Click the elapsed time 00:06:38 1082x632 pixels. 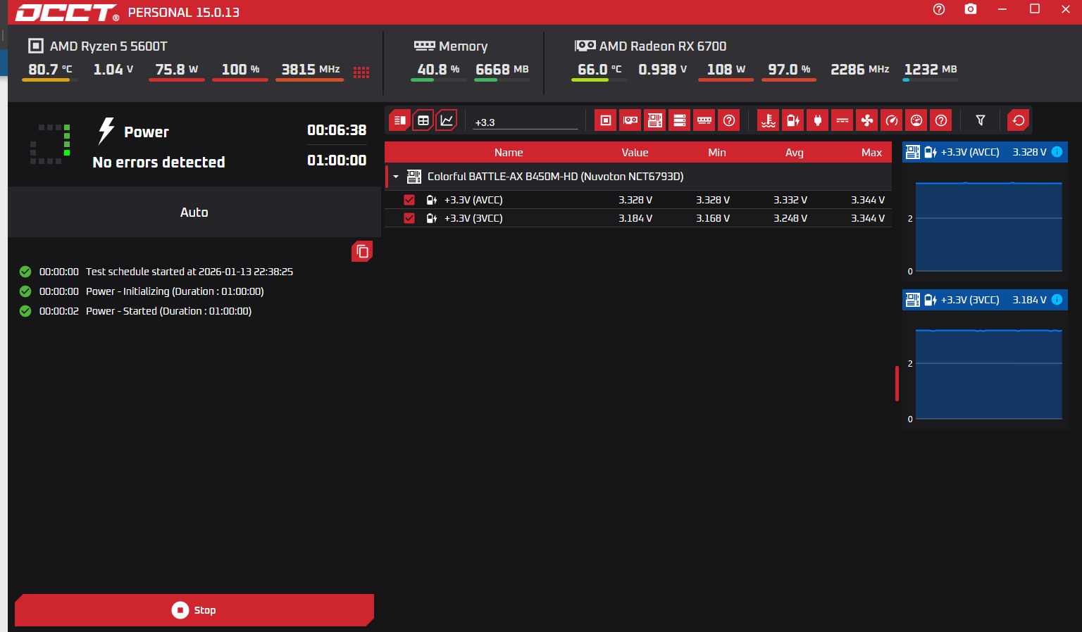tap(337, 130)
